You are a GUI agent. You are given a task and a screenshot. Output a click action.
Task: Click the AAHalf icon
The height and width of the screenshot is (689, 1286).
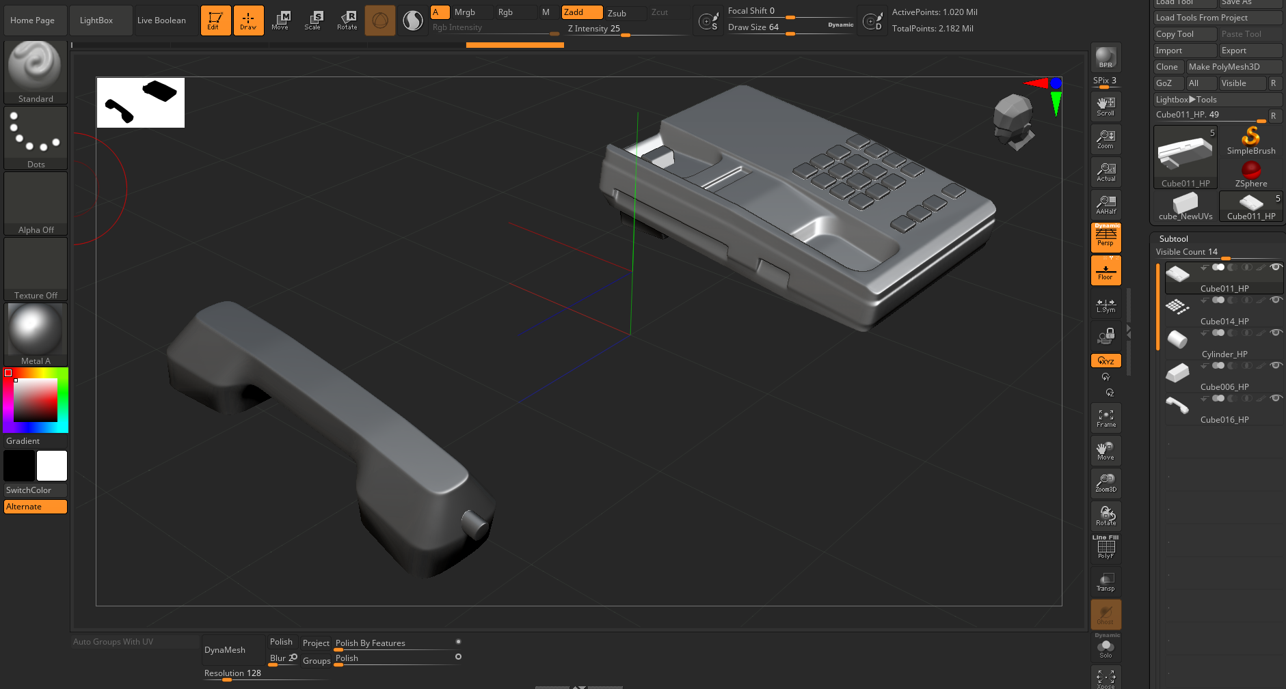point(1106,205)
